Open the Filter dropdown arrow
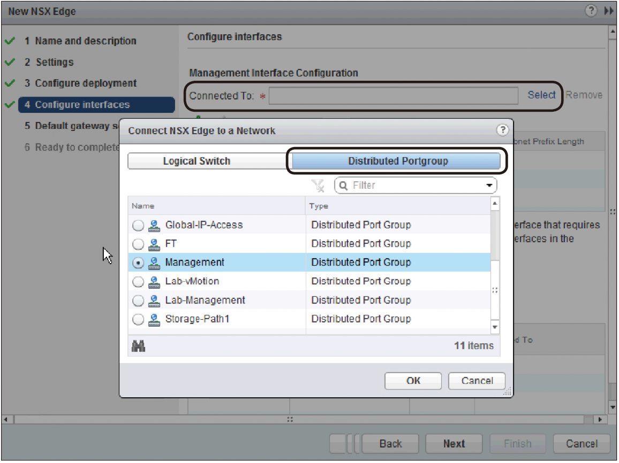The image size is (619, 463). 489,186
